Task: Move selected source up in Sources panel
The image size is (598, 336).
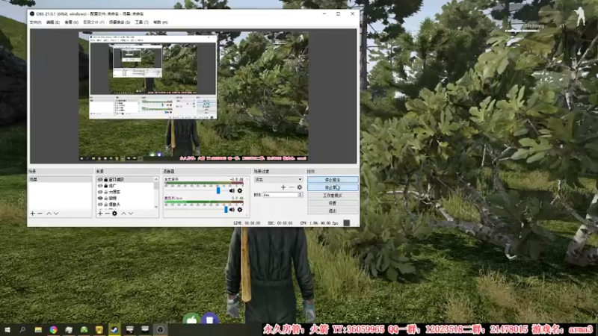Action: point(123,214)
